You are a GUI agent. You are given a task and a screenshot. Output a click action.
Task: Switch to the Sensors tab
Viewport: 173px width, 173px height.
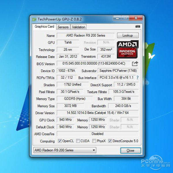63,27
